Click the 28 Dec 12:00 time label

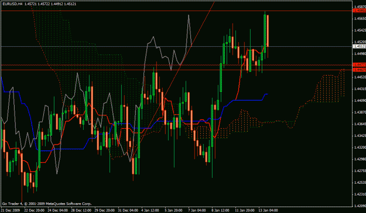pos(81,210)
